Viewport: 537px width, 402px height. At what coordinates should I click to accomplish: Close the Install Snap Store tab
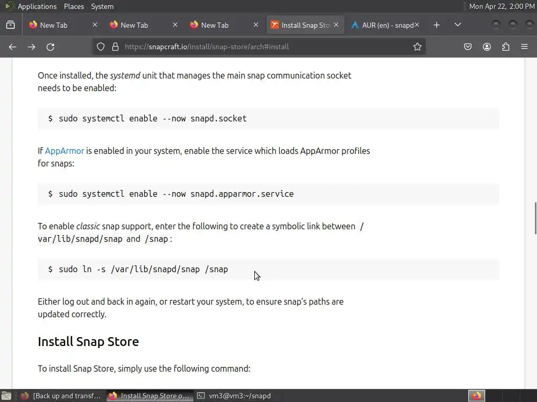click(x=336, y=25)
